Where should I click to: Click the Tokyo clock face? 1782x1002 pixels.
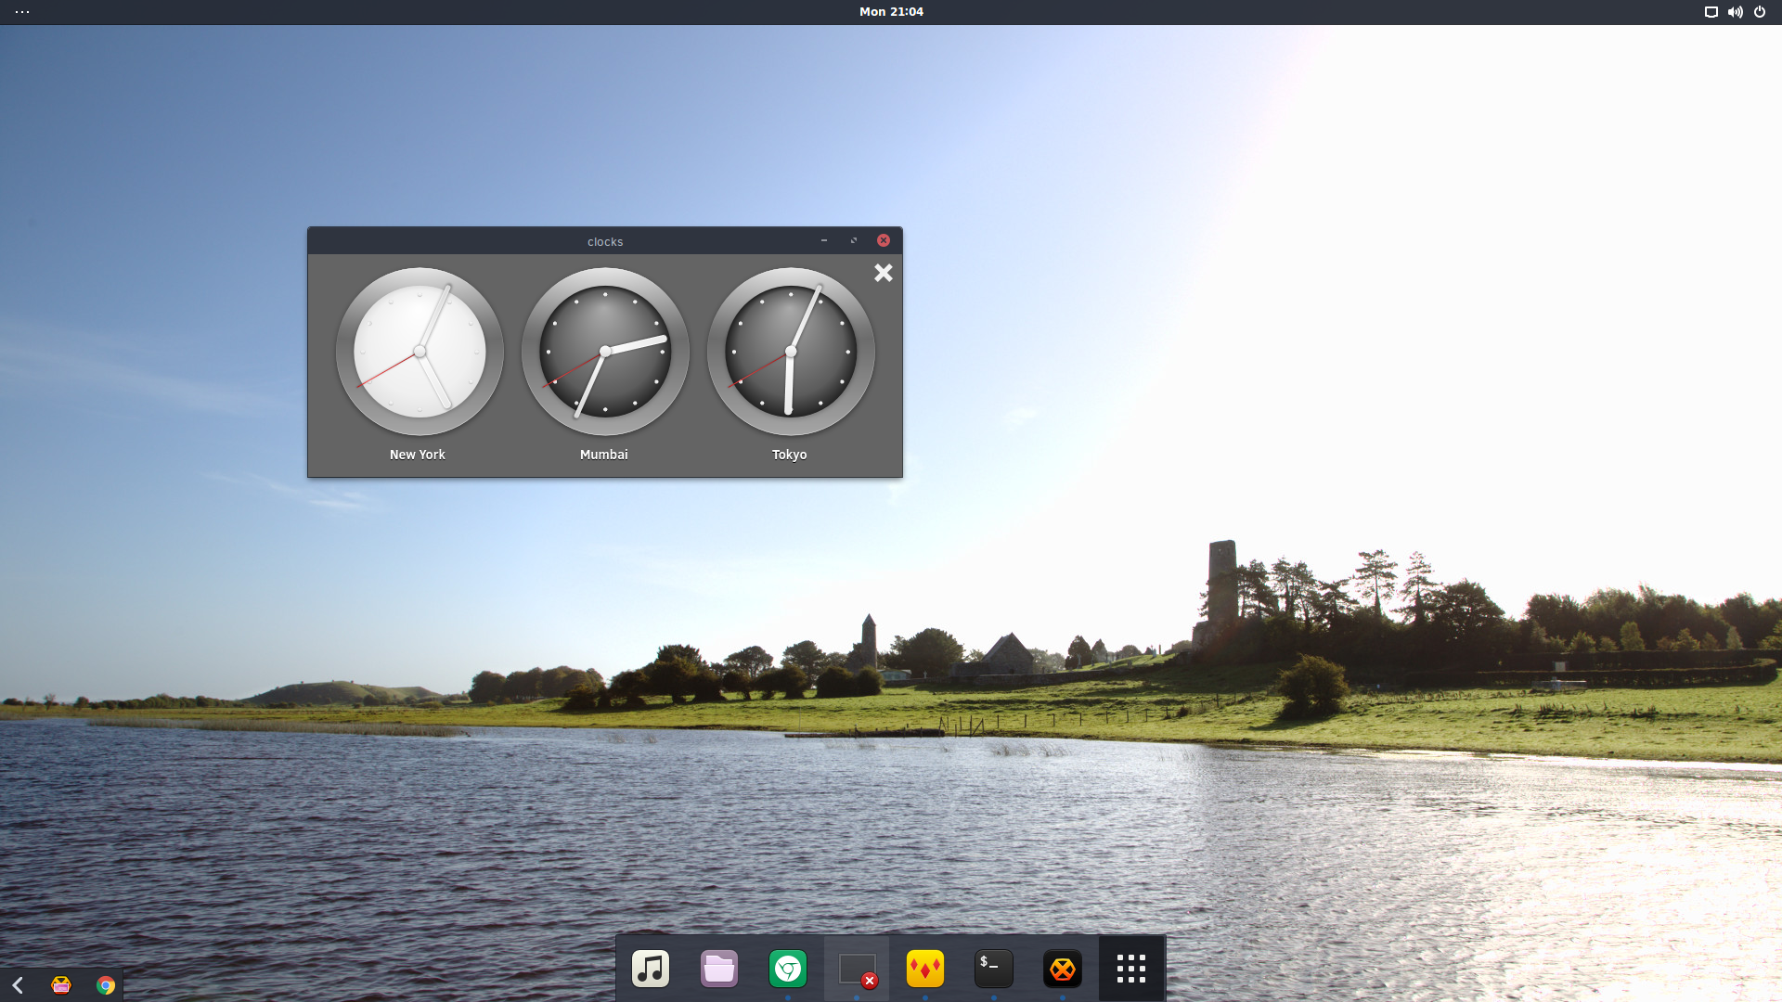(791, 352)
